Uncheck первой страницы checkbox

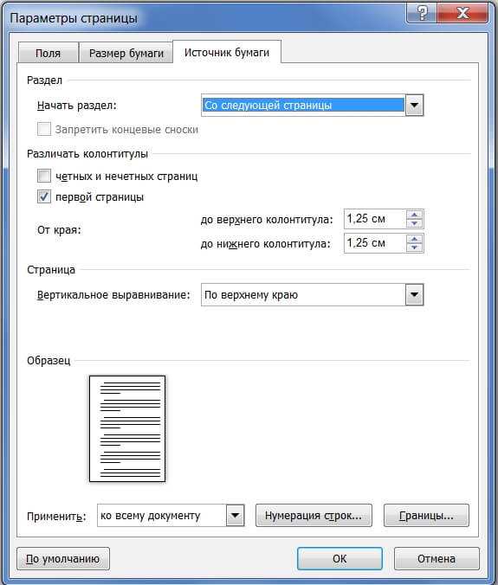[x=44, y=196]
